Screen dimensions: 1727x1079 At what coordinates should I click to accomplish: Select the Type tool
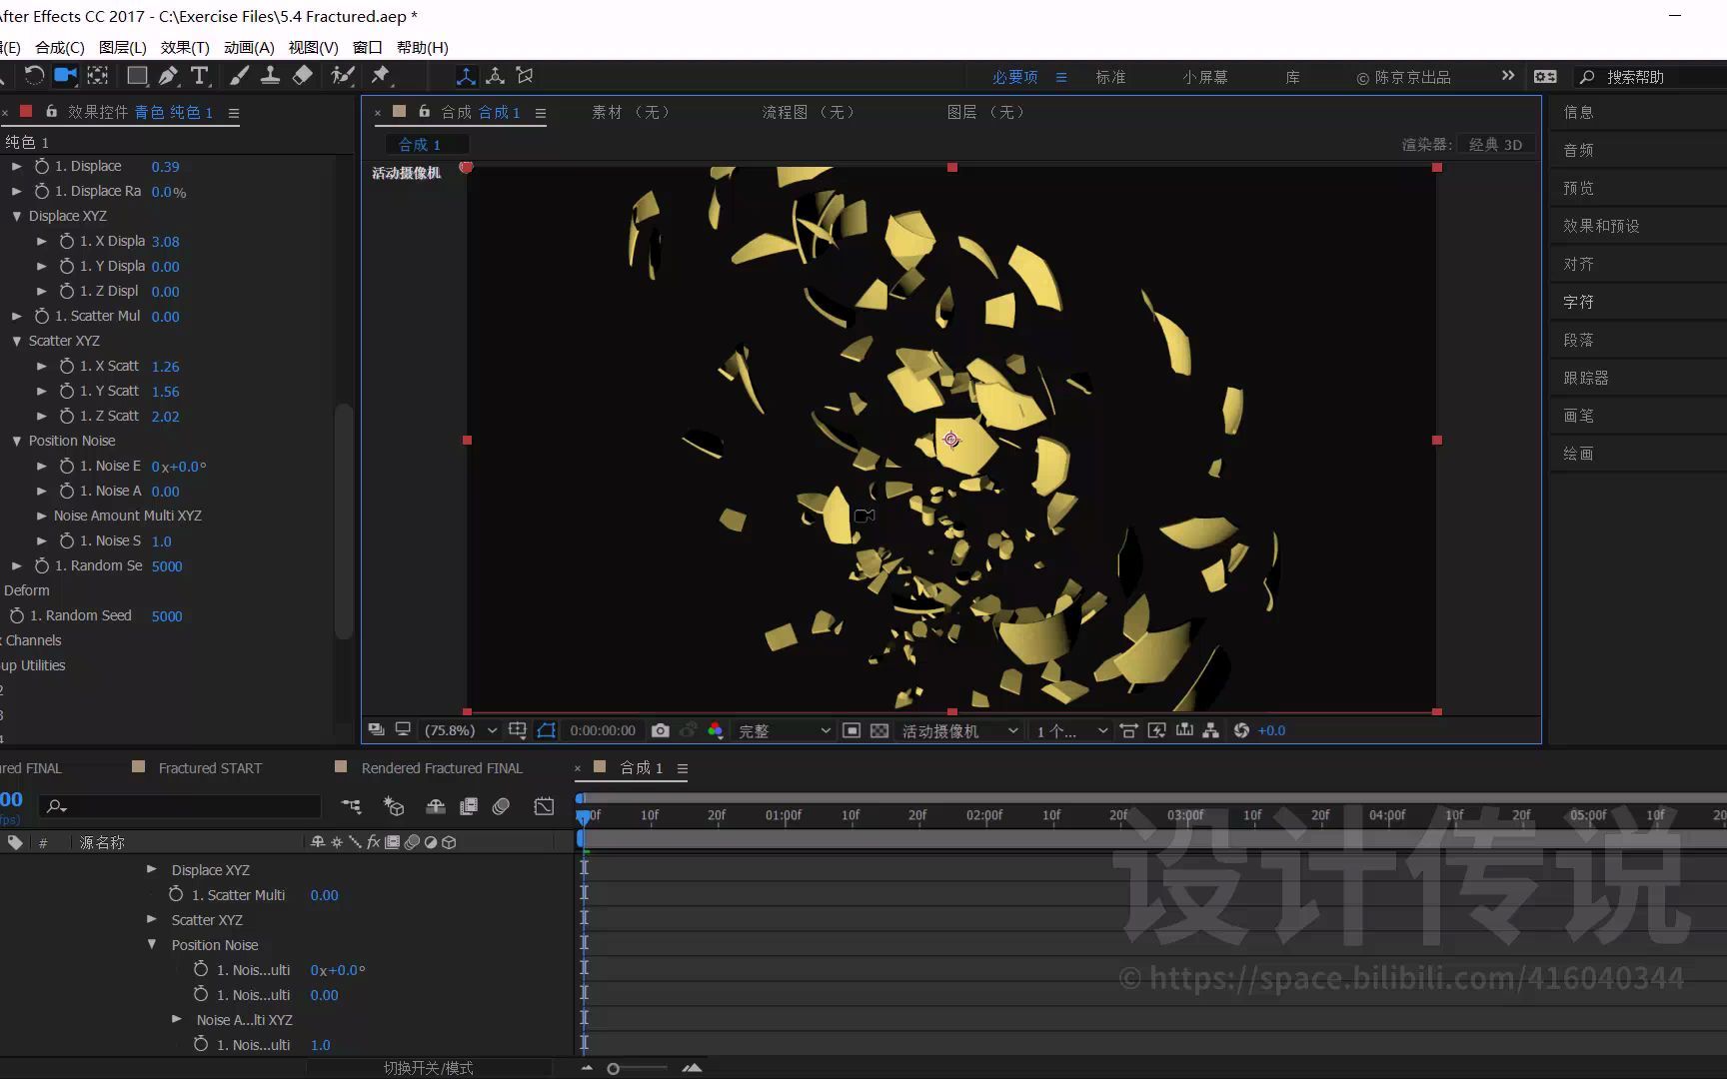201,76
